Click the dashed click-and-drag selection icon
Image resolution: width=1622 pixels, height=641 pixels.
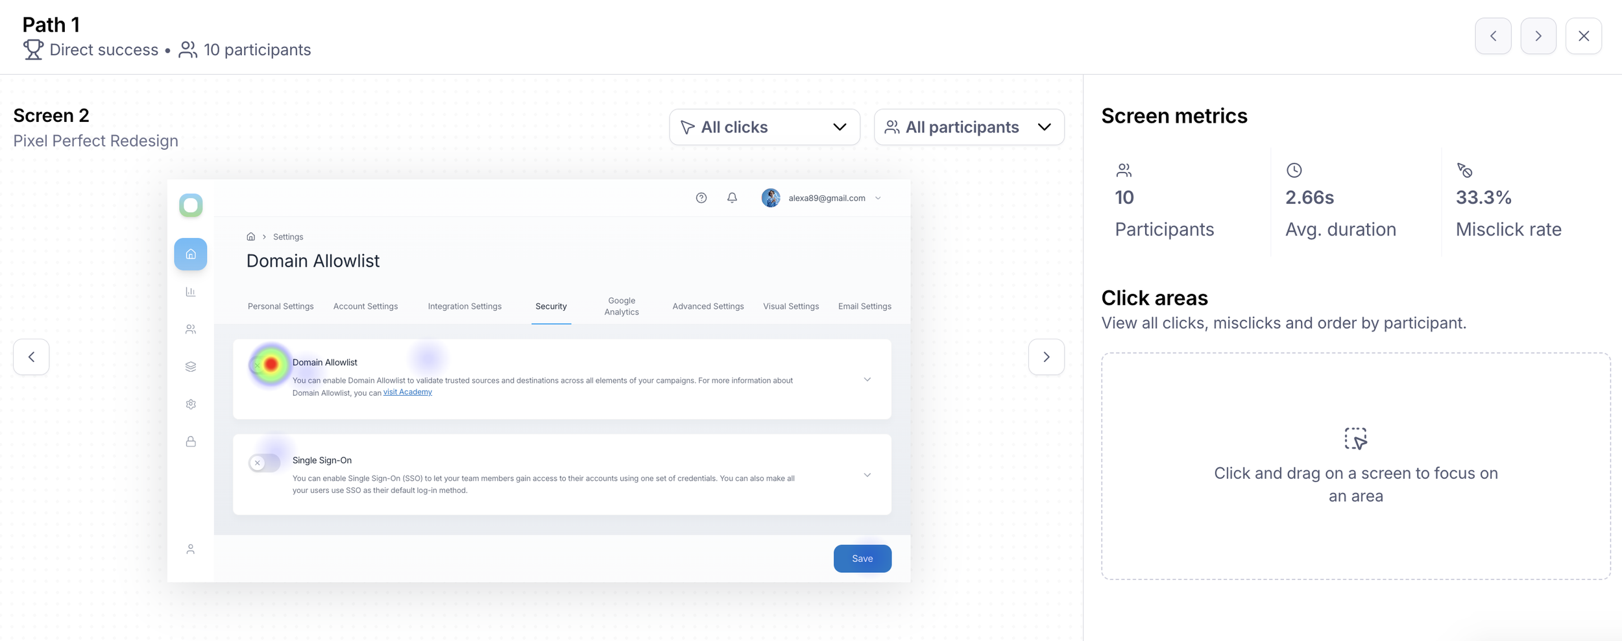pyautogui.click(x=1356, y=439)
